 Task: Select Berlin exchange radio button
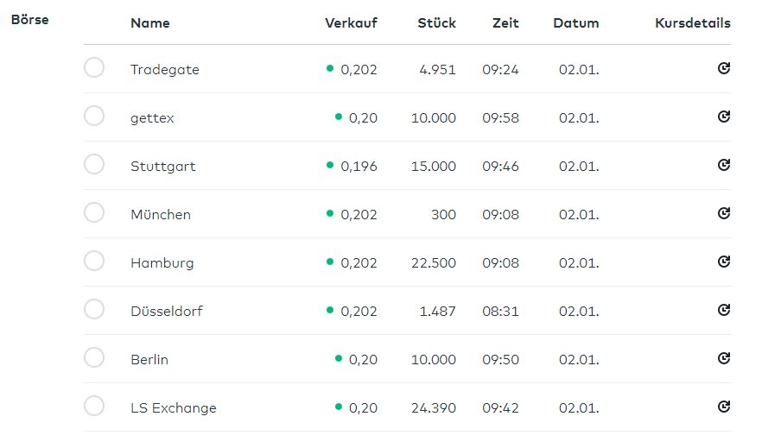coord(94,358)
